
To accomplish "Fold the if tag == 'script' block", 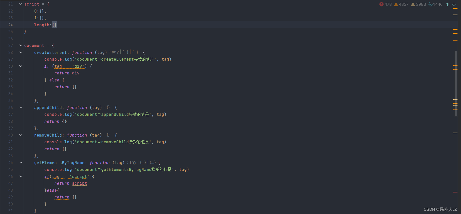I will coord(21,176).
